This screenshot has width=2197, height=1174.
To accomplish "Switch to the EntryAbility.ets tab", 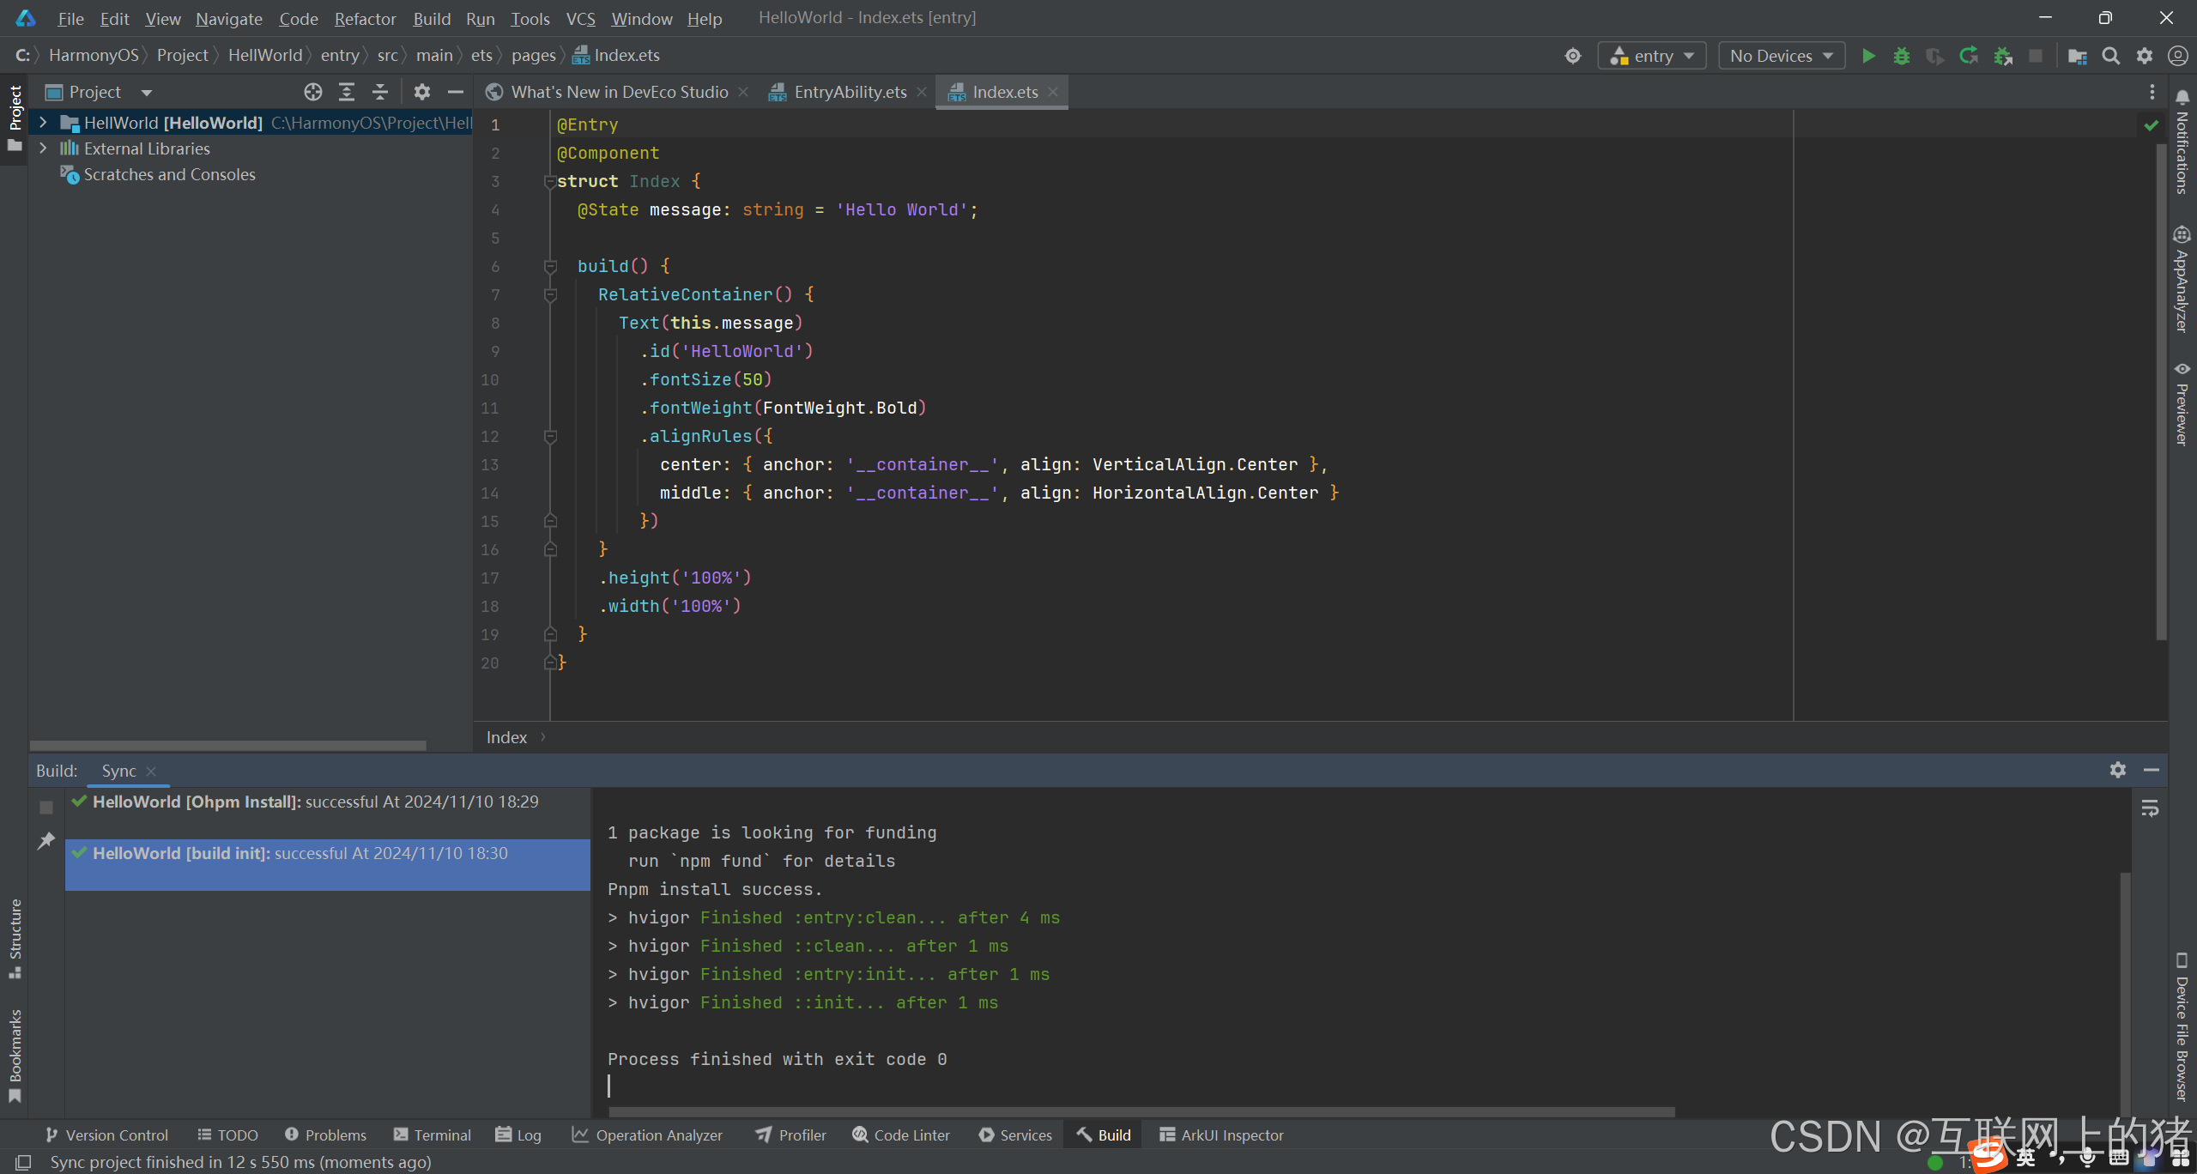I will [850, 92].
